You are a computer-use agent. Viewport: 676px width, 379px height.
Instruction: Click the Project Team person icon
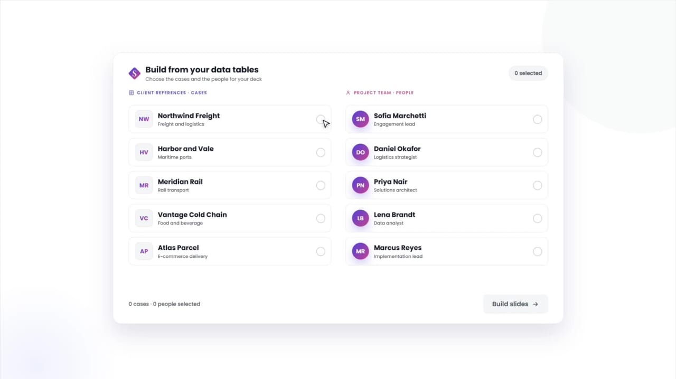(x=348, y=93)
